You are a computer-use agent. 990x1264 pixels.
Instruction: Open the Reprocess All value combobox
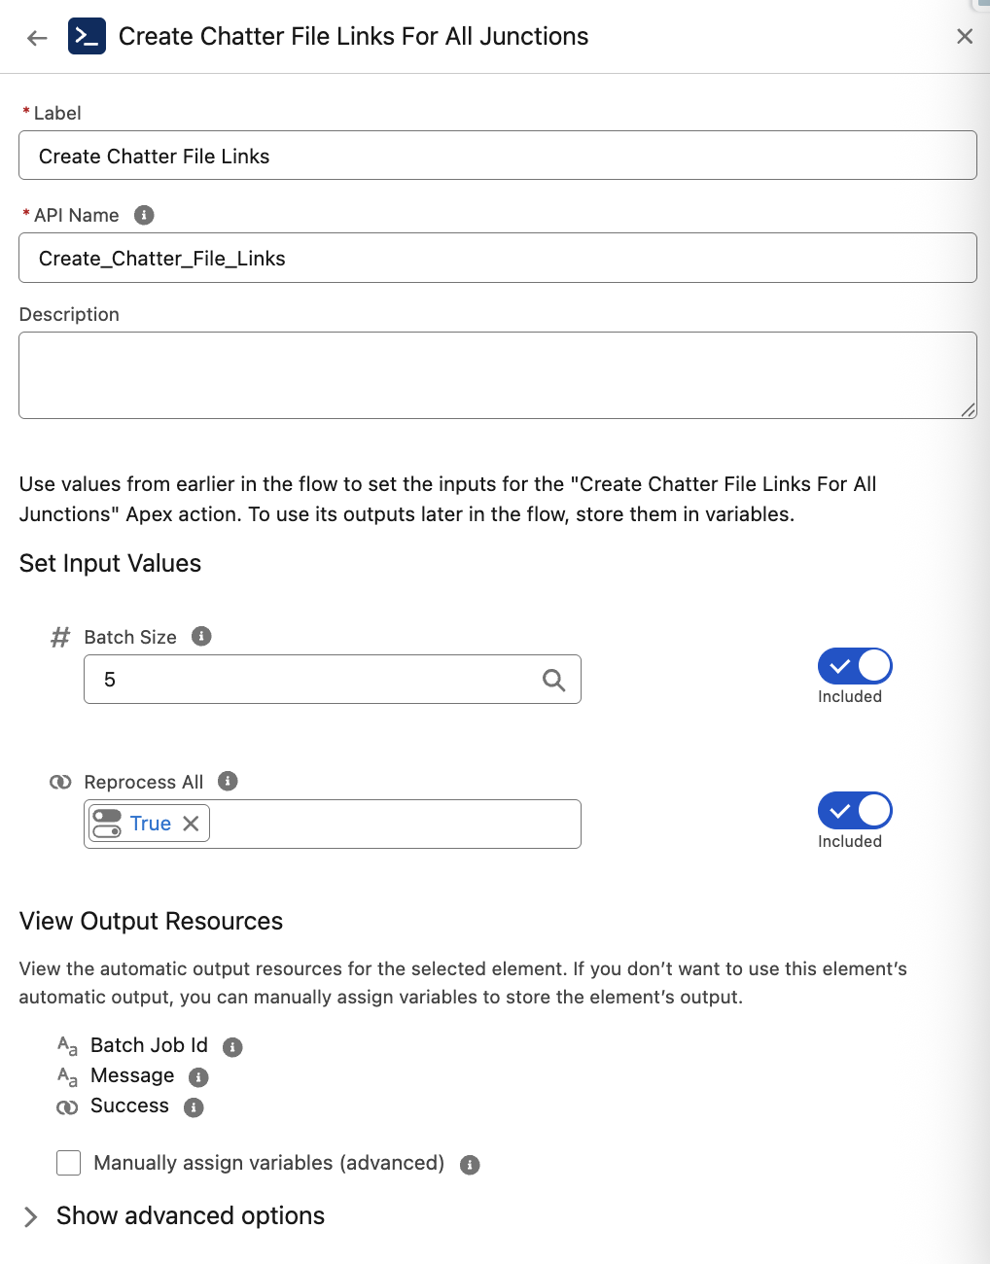coord(393,825)
